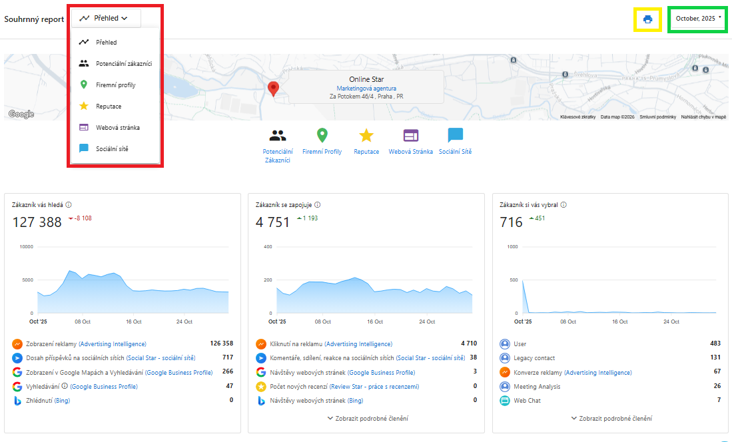Open the Reputace shortcut link

366,152
